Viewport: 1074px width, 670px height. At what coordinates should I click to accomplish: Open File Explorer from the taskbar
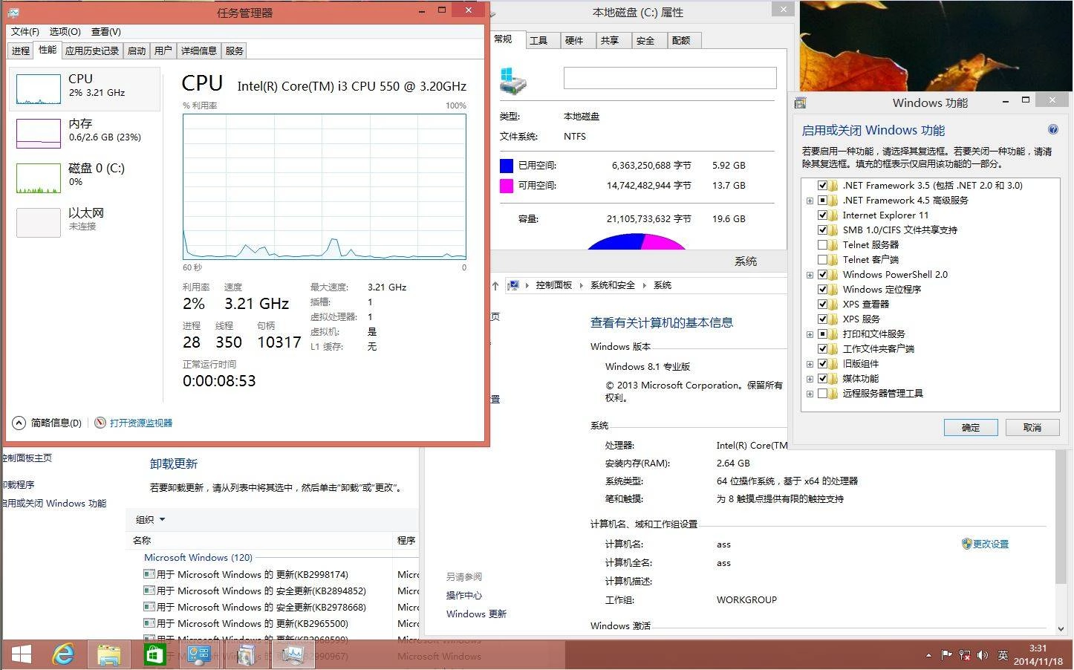point(109,655)
